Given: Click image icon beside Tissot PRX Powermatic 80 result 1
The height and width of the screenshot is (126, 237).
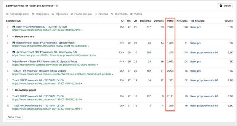Looking at the screenshot, I should tap(14, 27).
